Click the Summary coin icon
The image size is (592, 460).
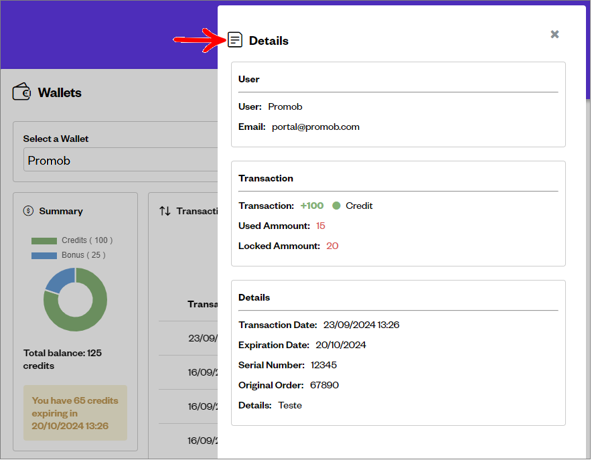28,211
